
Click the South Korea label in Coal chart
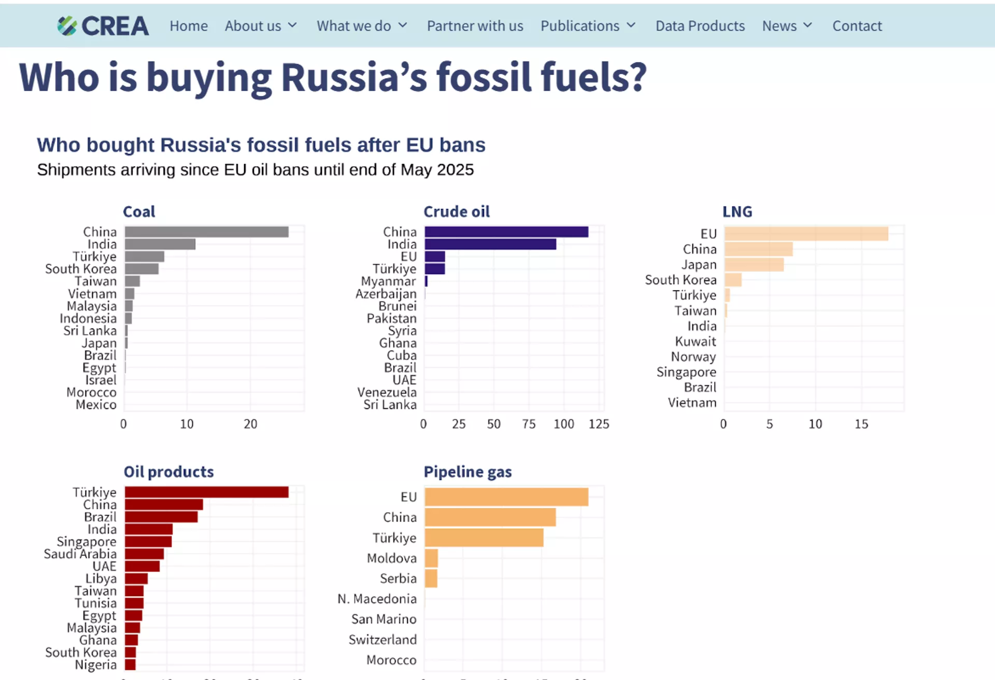click(x=81, y=269)
